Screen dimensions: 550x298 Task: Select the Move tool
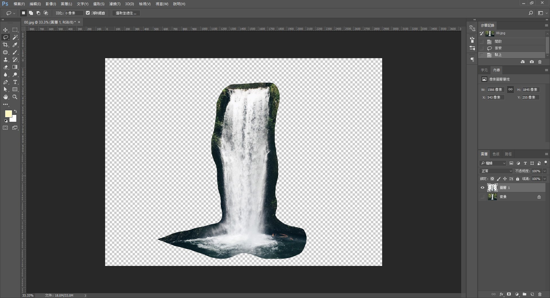(5, 30)
